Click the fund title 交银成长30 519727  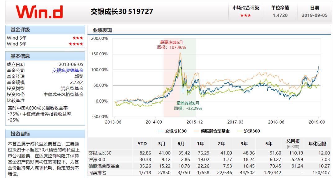point(121,11)
